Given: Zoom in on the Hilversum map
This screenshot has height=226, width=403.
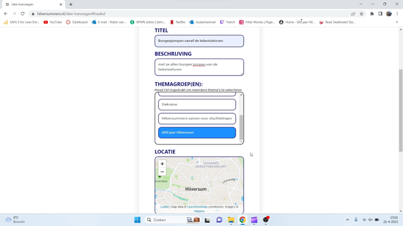Looking at the screenshot, I should pos(162,164).
